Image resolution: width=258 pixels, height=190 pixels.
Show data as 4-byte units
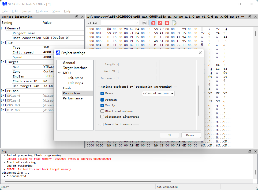pyautogui.click(x=167, y=23)
